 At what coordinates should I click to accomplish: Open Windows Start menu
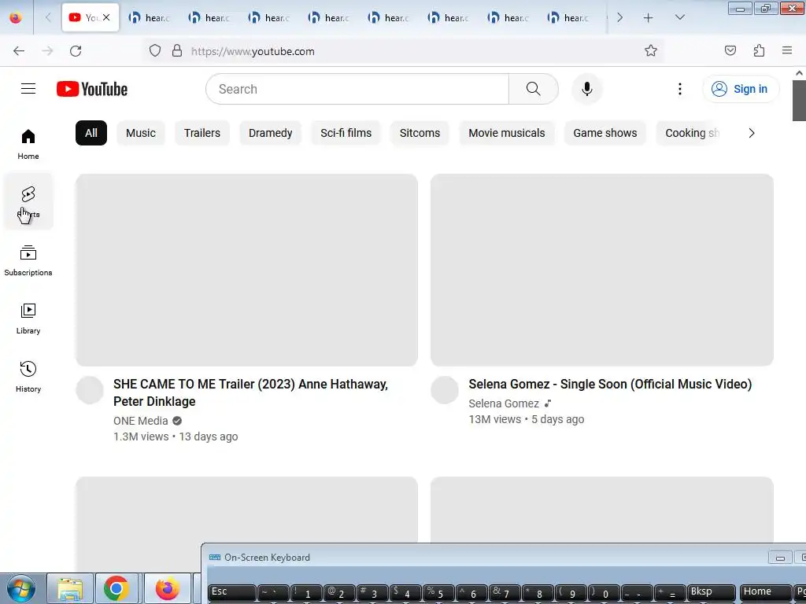coord(21,588)
